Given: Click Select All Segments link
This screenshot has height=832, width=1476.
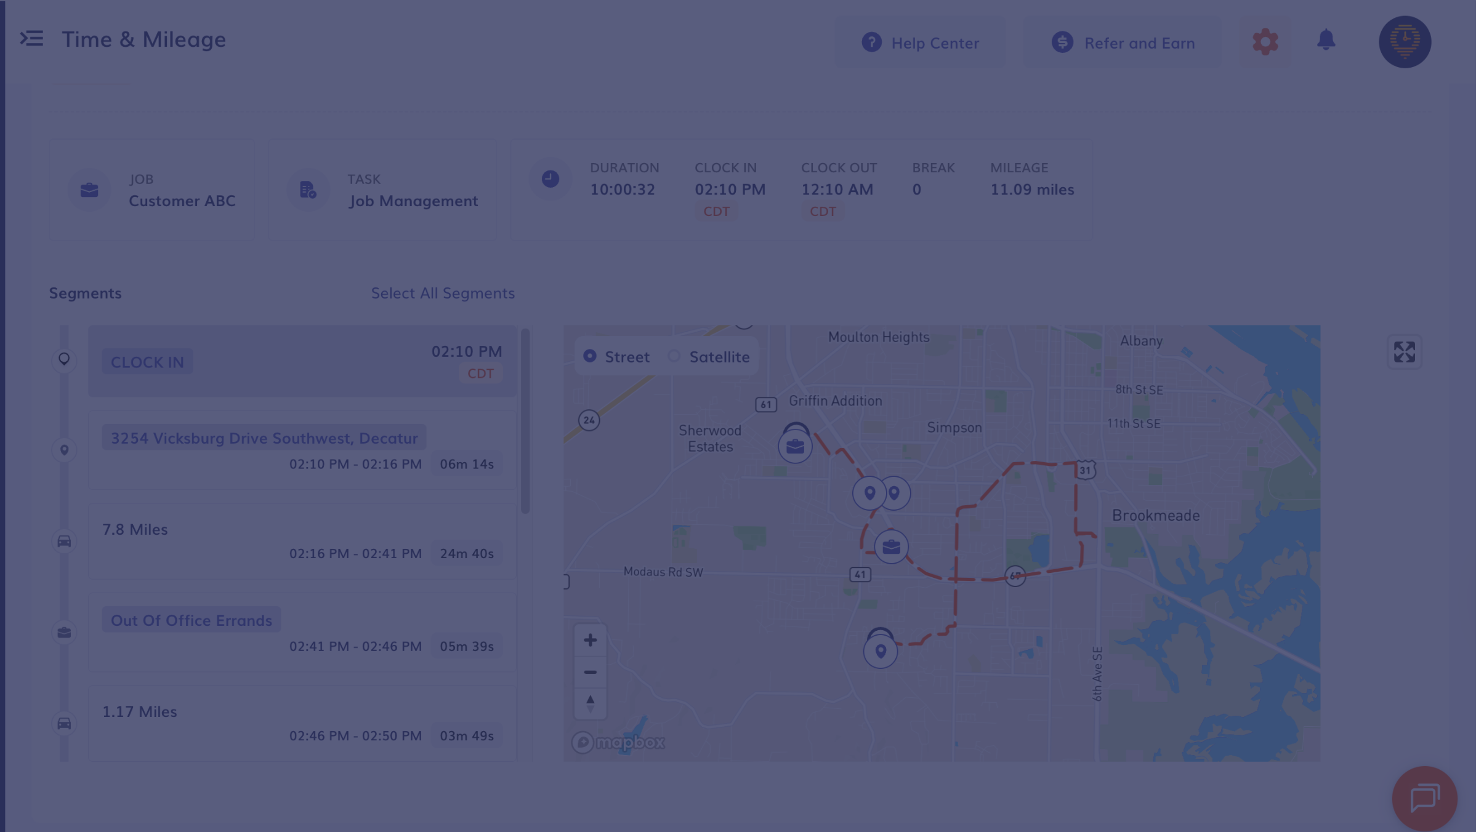Looking at the screenshot, I should click(x=442, y=294).
